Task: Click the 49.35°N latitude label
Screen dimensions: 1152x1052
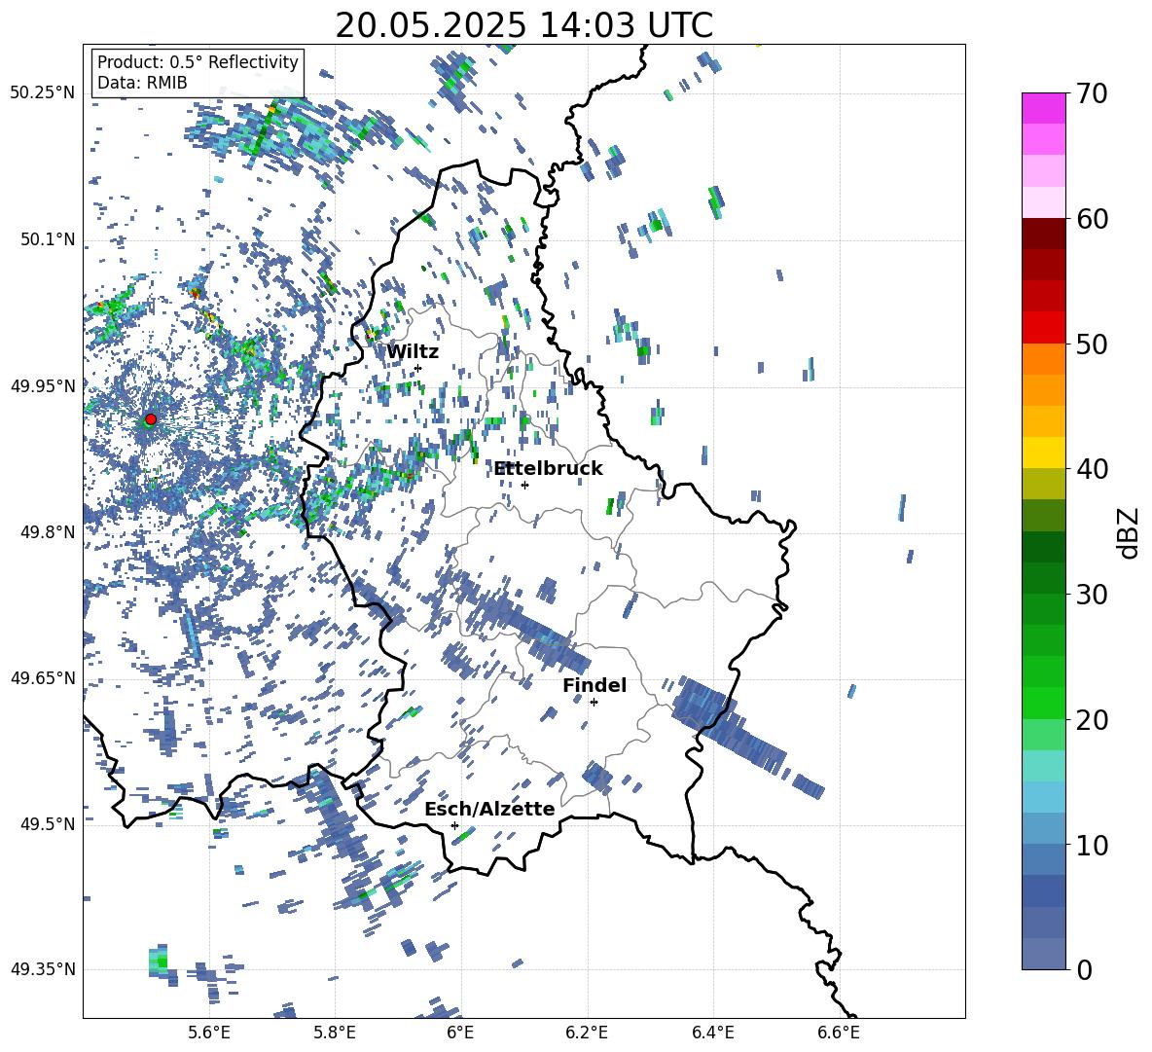Action: 43,969
